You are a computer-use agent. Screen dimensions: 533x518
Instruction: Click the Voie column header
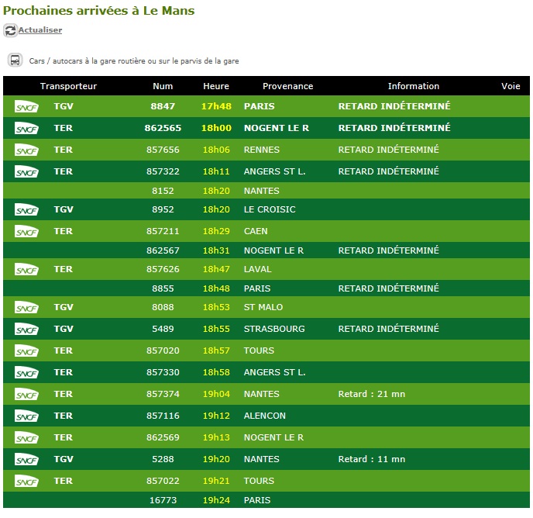511,86
